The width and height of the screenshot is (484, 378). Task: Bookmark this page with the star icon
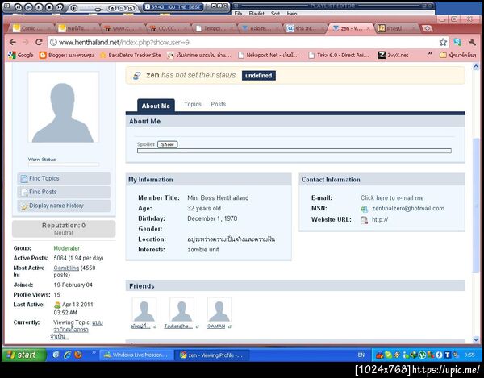pos(443,42)
